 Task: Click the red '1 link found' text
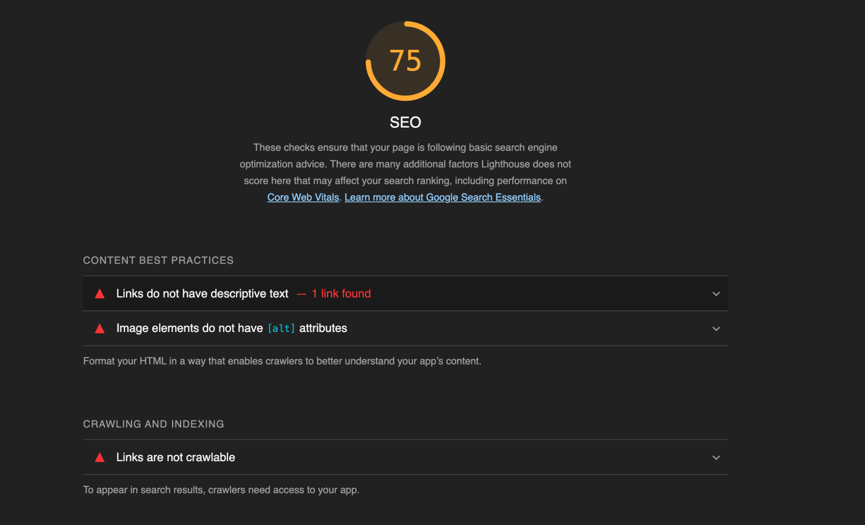pyautogui.click(x=341, y=294)
